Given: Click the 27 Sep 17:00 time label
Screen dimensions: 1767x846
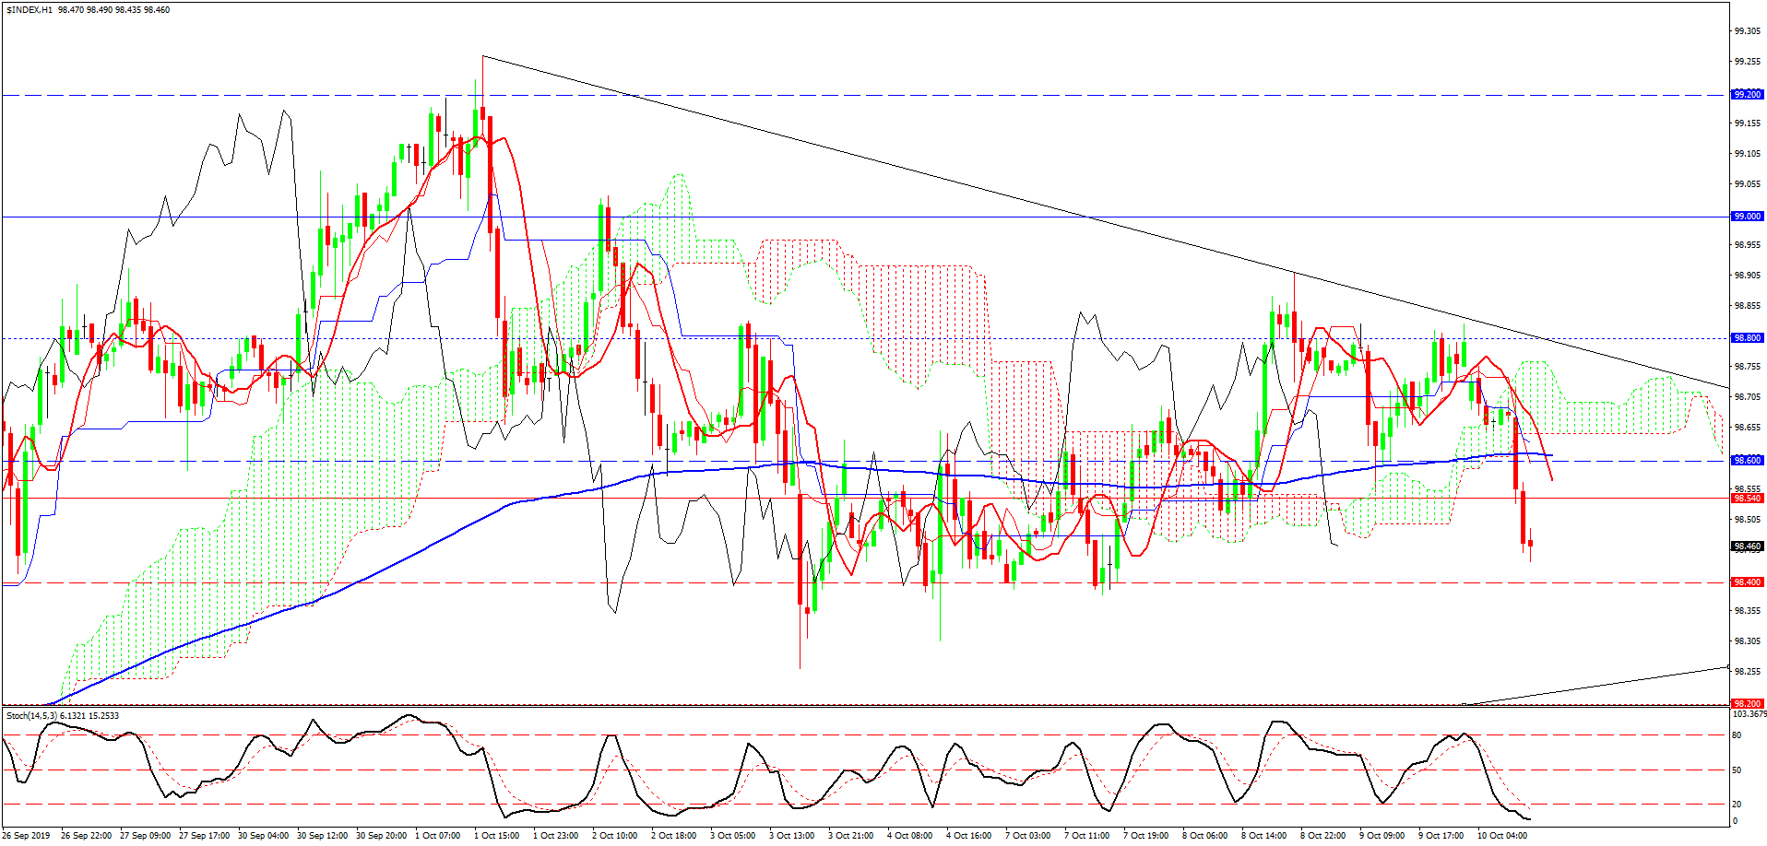Looking at the screenshot, I should pos(205,836).
